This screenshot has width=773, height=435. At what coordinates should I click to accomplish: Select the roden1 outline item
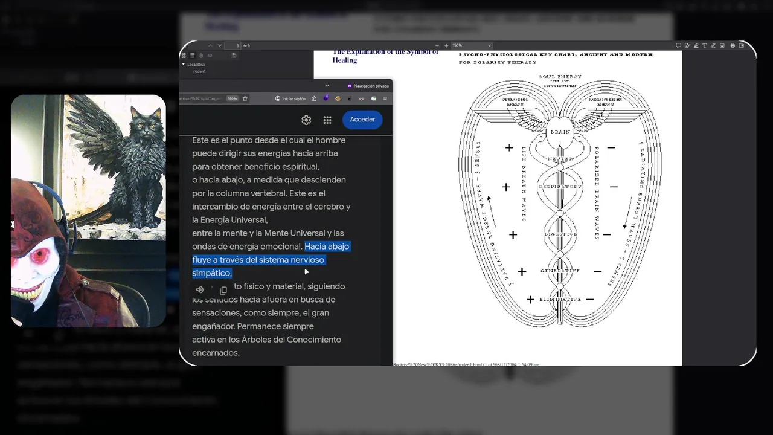199,71
